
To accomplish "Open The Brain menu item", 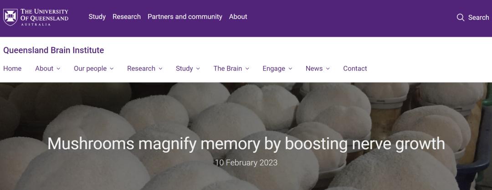I will [x=227, y=69].
